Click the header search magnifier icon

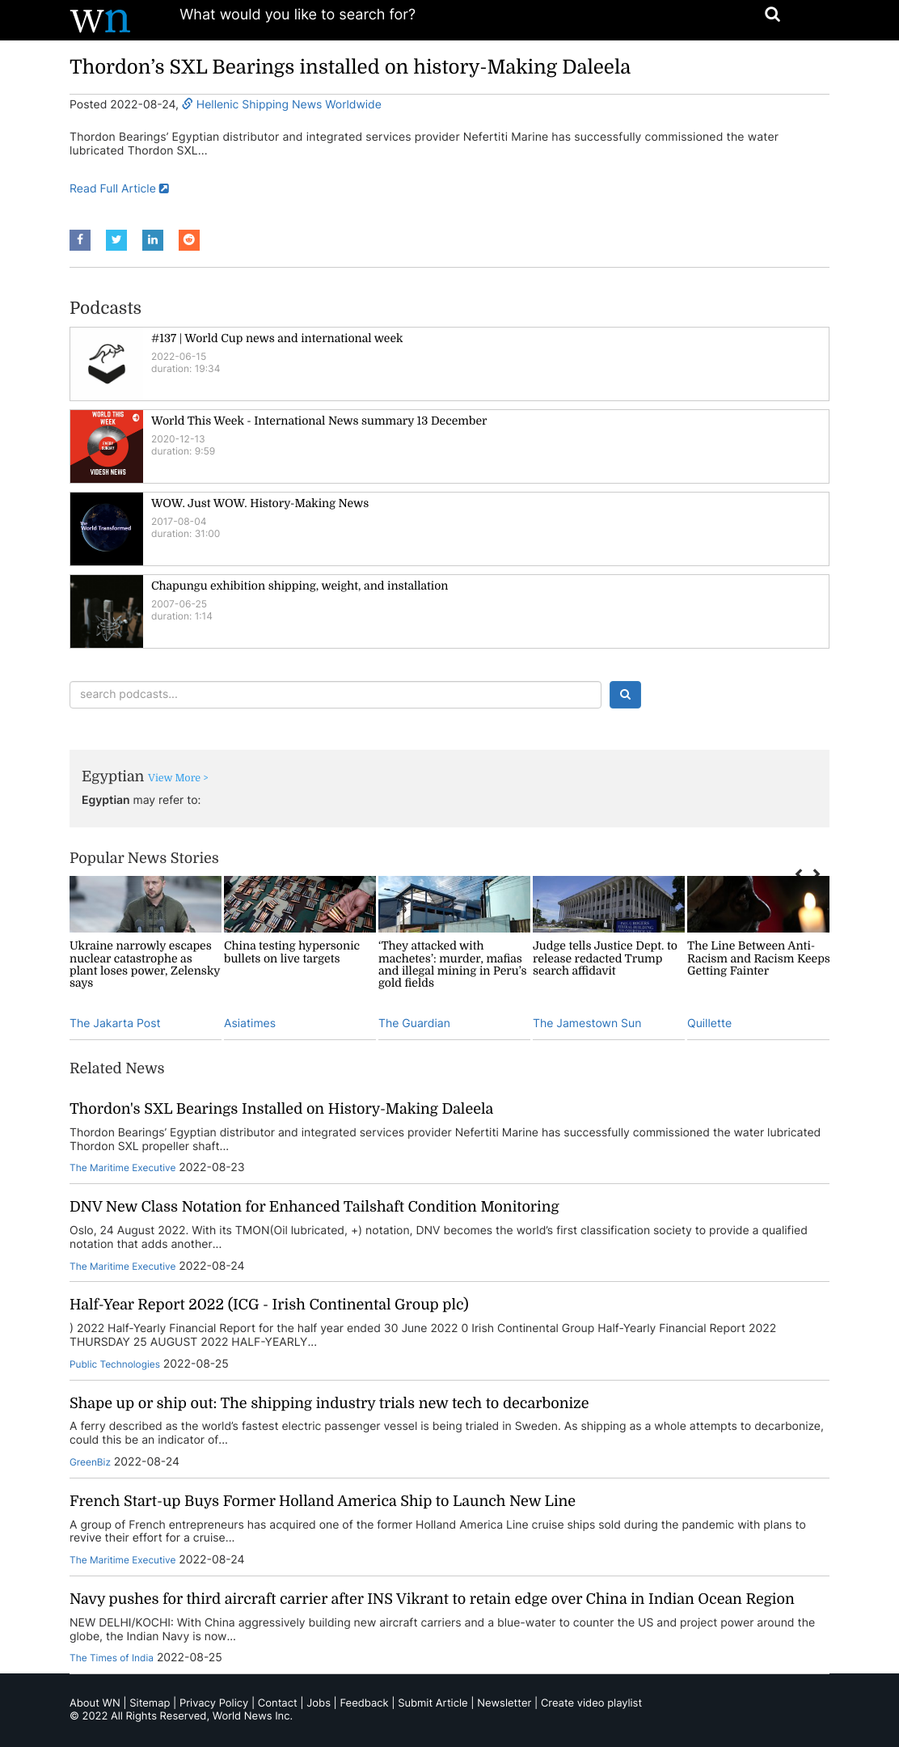(x=772, y=15)
